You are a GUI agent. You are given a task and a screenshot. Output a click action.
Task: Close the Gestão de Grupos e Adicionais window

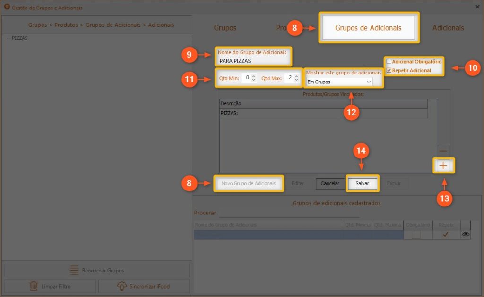click(476, 7)
